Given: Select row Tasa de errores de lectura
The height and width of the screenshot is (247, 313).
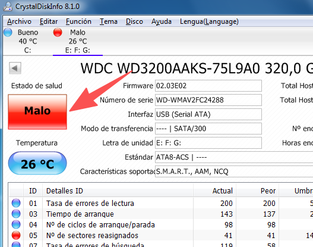Looking at the screenshot, I should coord(161,203).
